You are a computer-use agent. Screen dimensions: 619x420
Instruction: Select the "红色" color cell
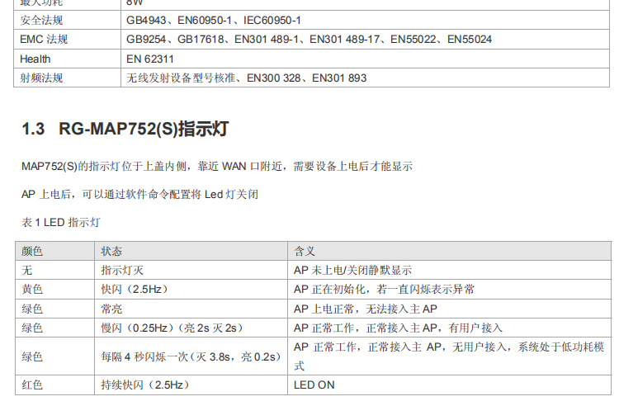(x=54, y=385)
